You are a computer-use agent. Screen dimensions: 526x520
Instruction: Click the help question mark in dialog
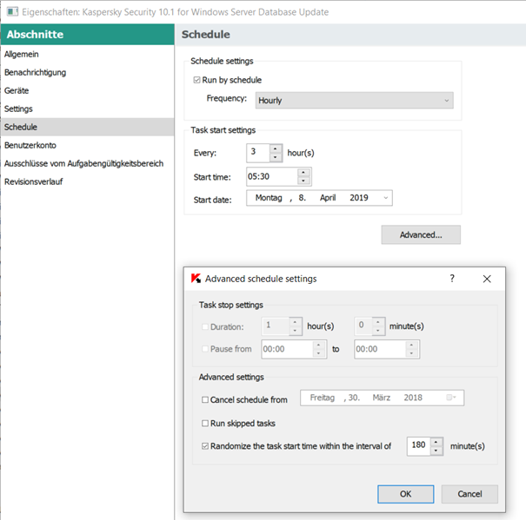[x=451, y=279]
